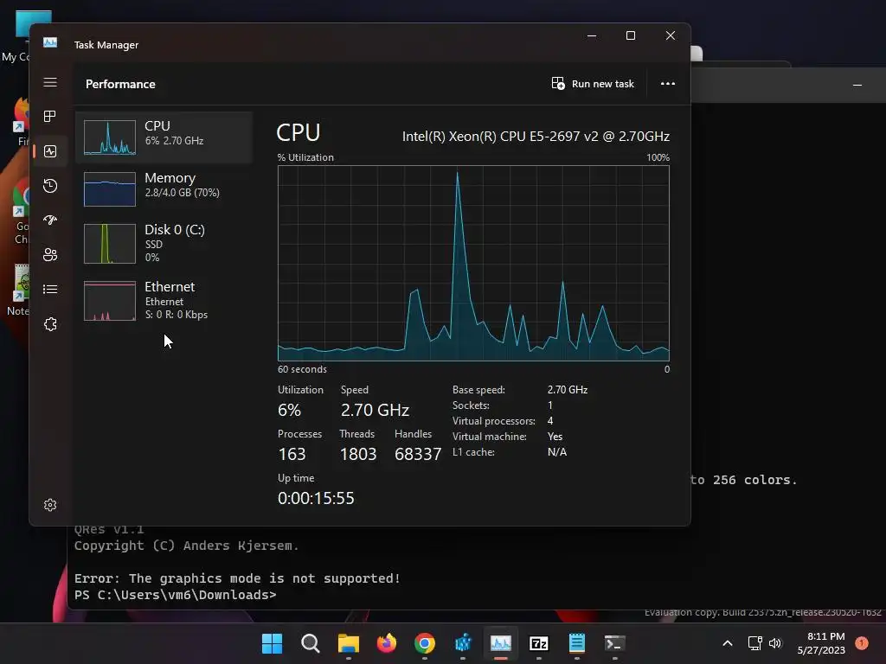The image size is (886, 664).
Task: Select the Performance page icon in sidebar
Action: point(50,151)
